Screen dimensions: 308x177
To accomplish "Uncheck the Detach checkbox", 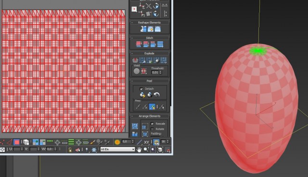I will [x=141, y=89].
